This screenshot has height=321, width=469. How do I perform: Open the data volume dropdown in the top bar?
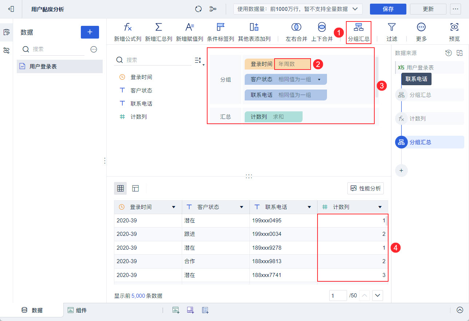point(298,9)
